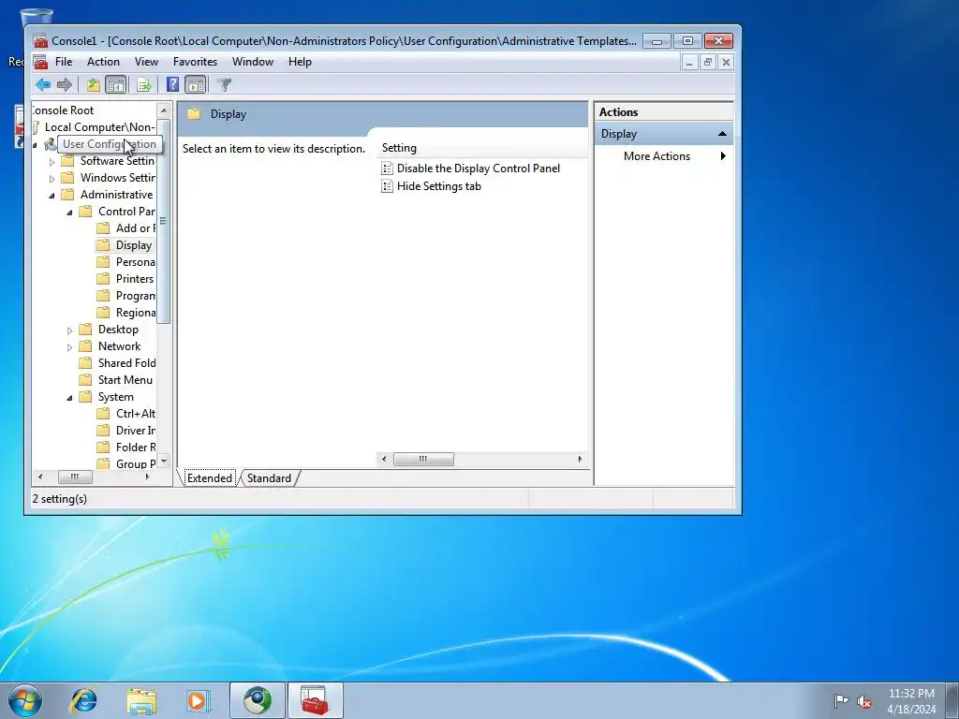Select Local Computer\Non- policy node
Screen dimensions: 959x719
tap(99, 127)
